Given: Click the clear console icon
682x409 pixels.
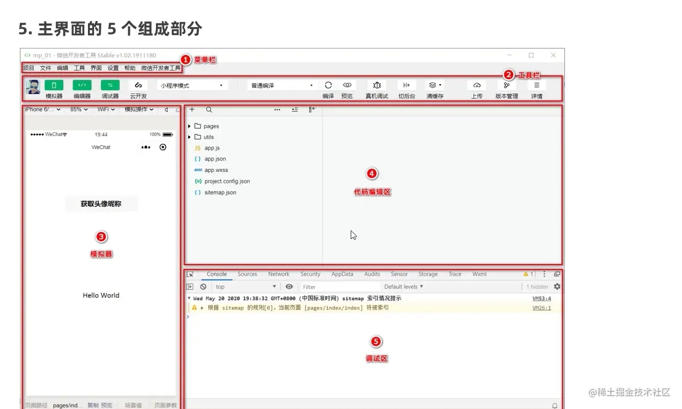Looking at the screenshot, I should click(x=203, y=287).
